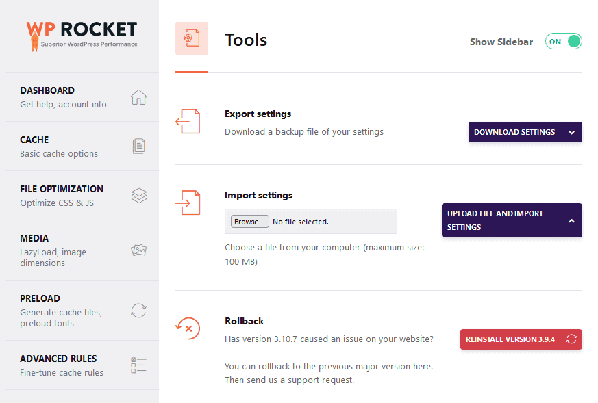Screen dimensions: 598x403
Task: Click the 'No file selected.' file field
Action: [311, 221]
